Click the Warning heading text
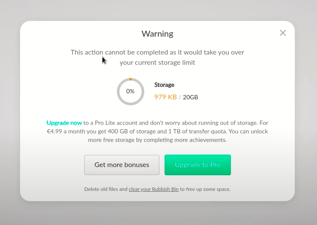This screenshot has height=225, width=317. tap(157, 34)
